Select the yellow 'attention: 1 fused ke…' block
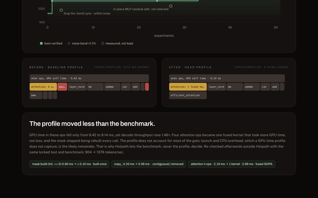The width and height of the screenshot is (318, 198). [x=188, y=87]
